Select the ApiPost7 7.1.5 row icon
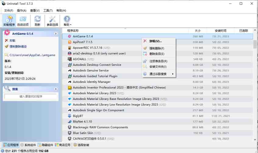258x153 pixels. point(69,42)
